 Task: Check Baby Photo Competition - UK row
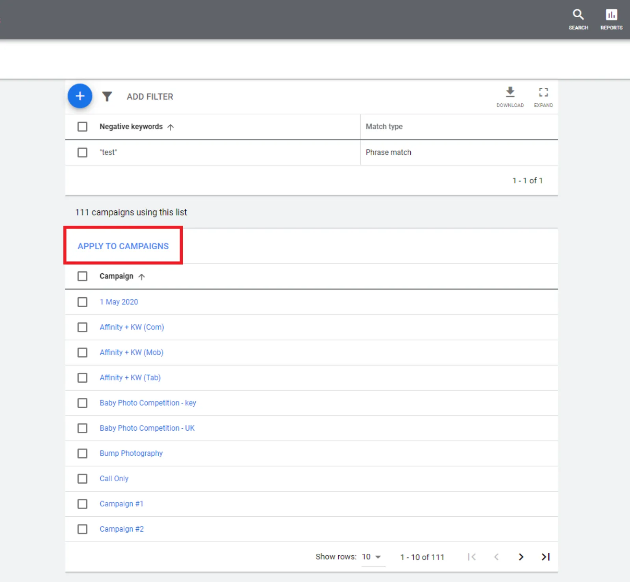pyautogui.click(x=82, y=428)
